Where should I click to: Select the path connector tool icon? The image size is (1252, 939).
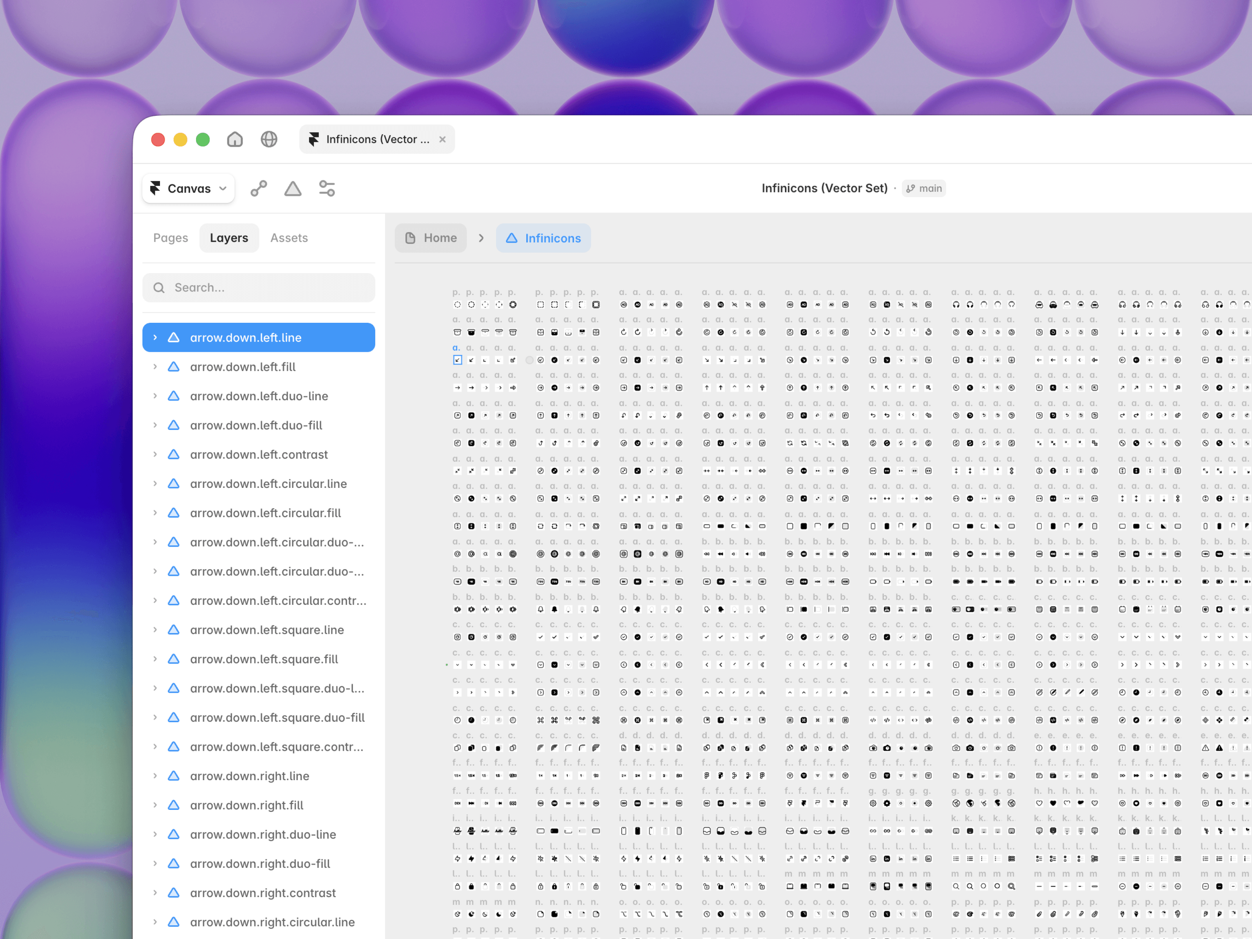click(x=259, y=189)
